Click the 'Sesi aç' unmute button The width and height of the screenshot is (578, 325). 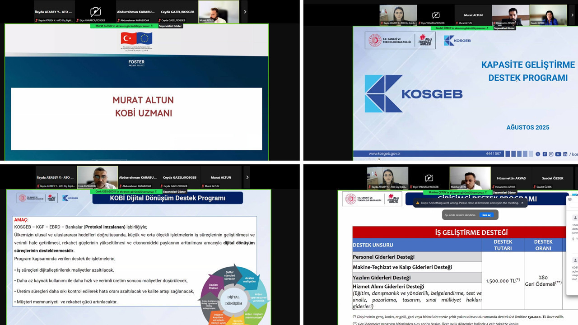coord(486,215)
